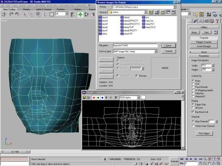Activate the Select and Rotate tool

(86, 14)
